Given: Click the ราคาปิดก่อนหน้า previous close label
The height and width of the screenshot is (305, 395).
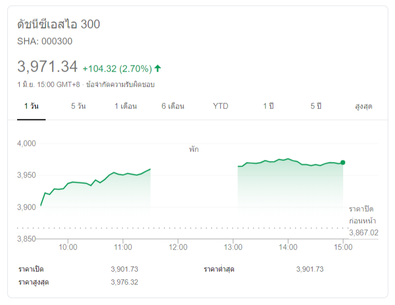Looking at the screenshot, I should (x=361, y=215).
